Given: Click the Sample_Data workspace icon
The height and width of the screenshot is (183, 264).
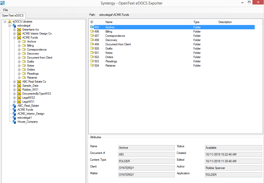Looking at the screenshot, I should 19,86.
